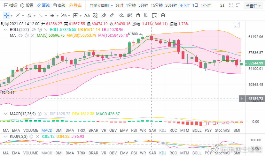The height and width of the screenshot is (156, 265).
Task: Select the box measure tool with plus
Action: 75,16
